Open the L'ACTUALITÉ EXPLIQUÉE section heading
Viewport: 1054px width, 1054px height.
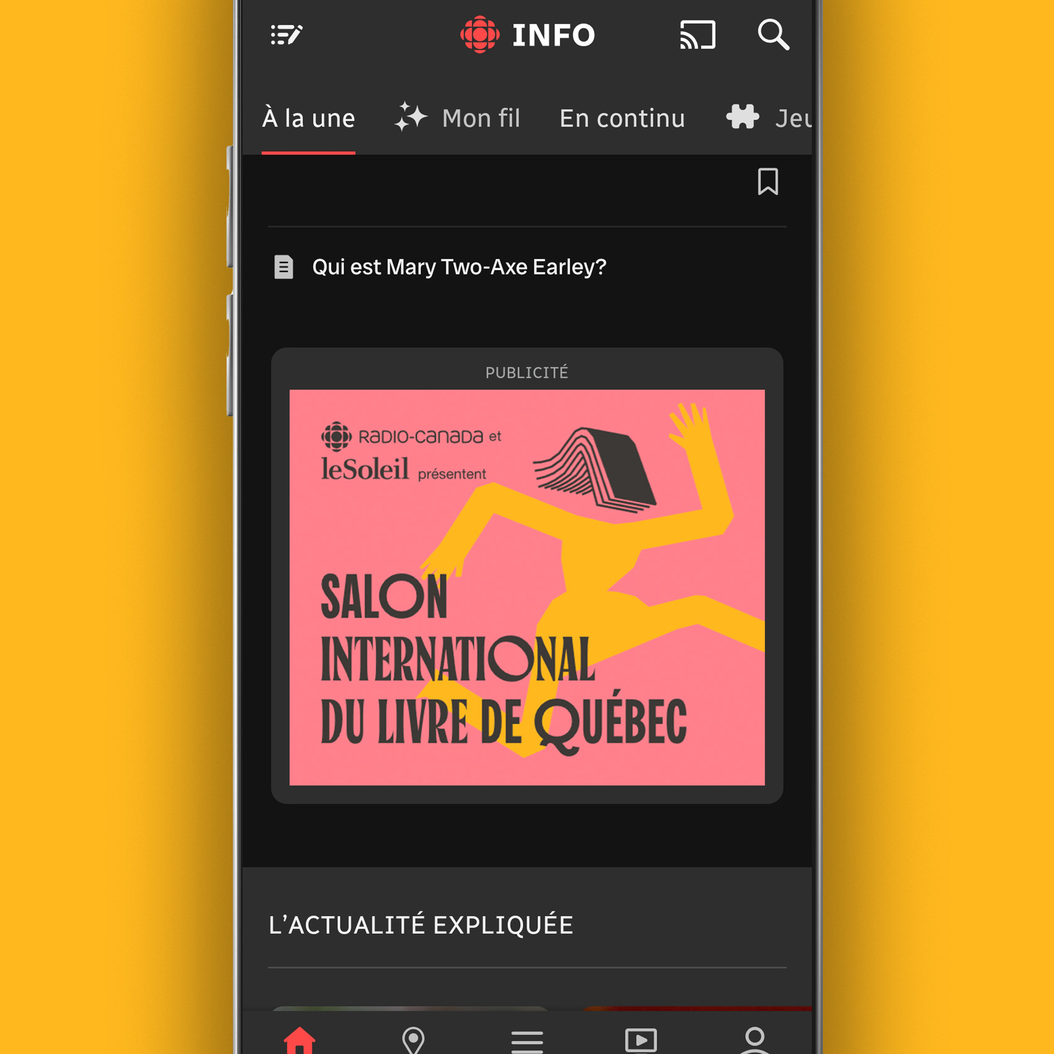420,924
